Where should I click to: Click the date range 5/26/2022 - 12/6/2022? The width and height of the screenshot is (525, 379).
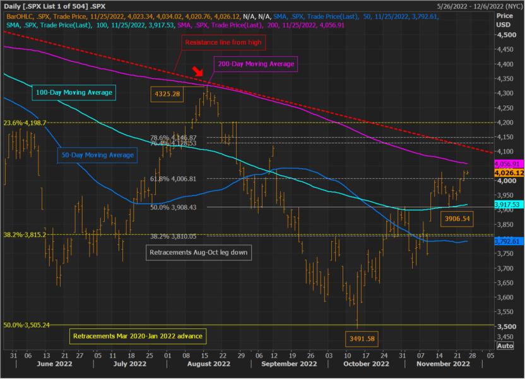[480, 6]
